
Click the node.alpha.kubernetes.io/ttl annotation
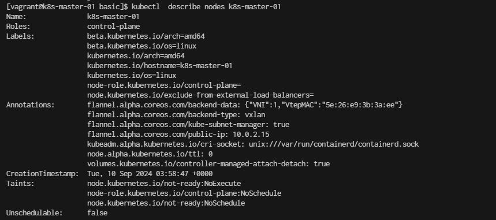150,154
